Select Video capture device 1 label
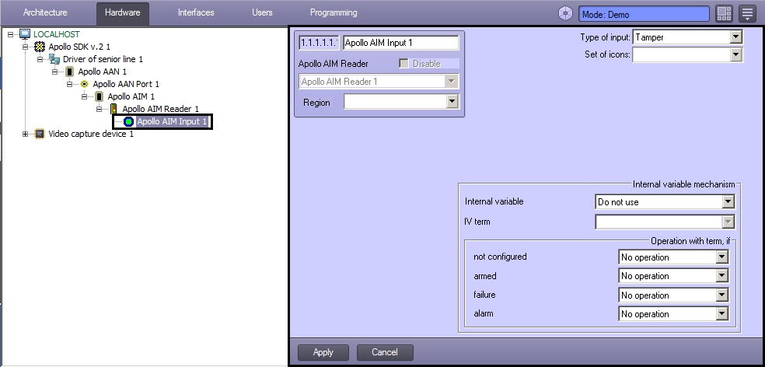 (x=91, y=134)
